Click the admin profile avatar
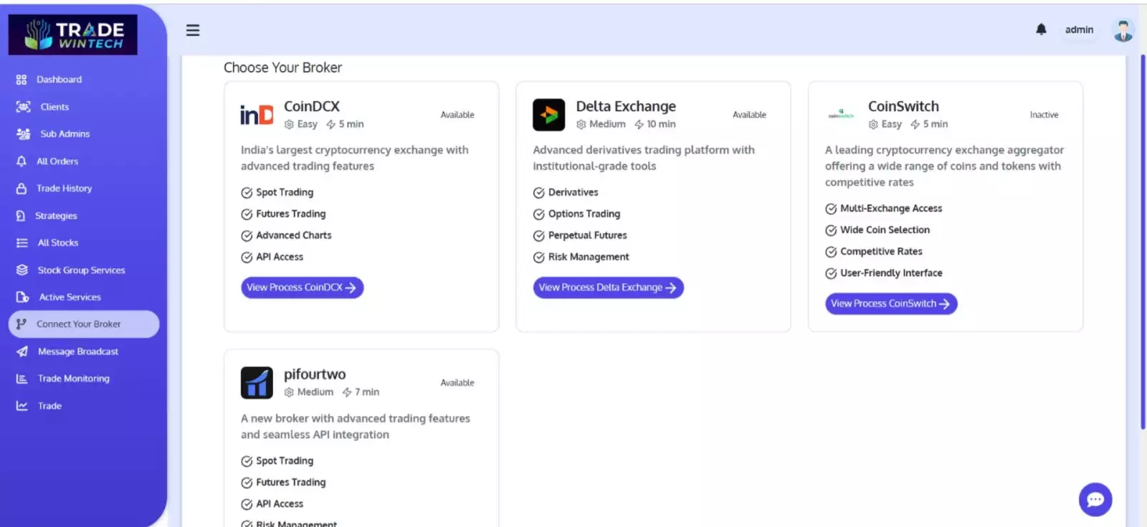This screenshot has width=1147, height=527. point(1123,30)
